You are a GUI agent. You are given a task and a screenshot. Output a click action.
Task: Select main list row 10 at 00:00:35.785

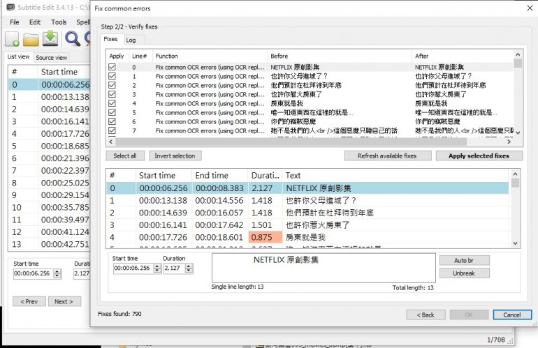click(x=50, y=207)
